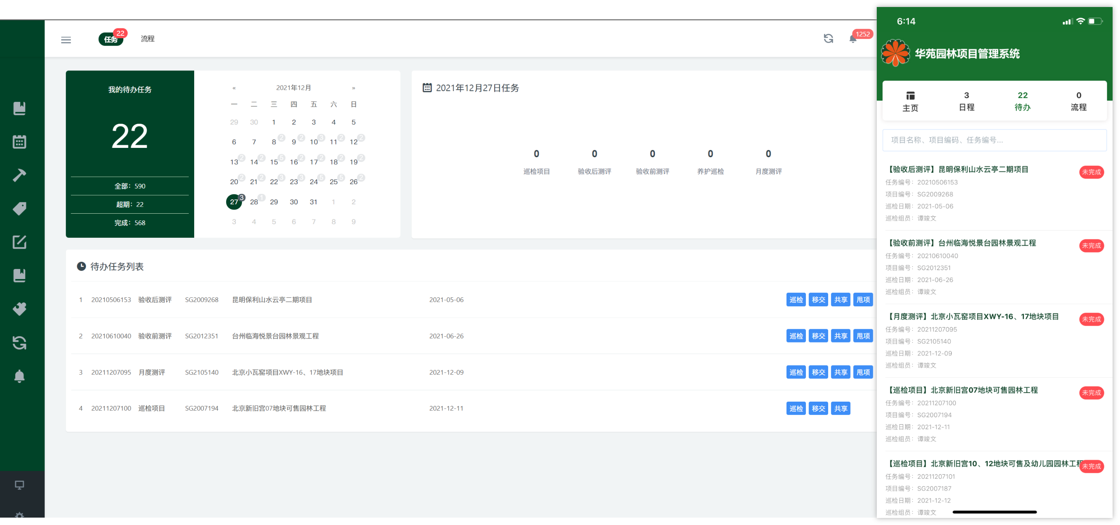Click 甩项 button for task 20211207095
Screen dimensions: 1120x525
pyautogui.click(x=863, y=372)
